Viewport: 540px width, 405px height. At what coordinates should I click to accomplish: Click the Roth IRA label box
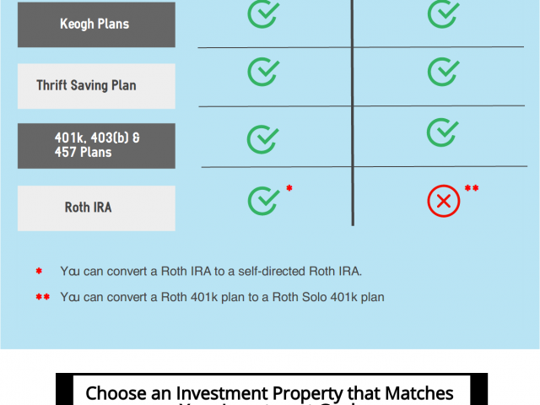coord(96,208)
